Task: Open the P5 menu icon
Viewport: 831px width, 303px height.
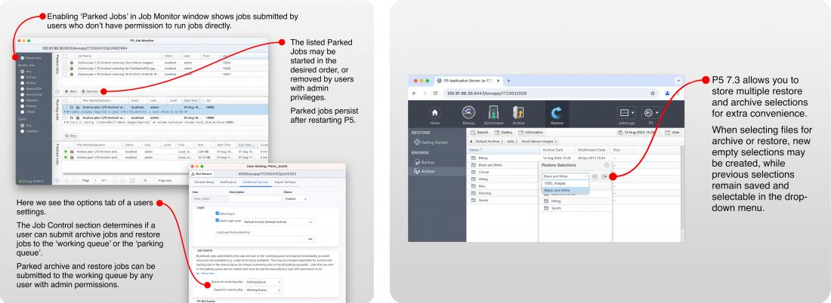Action: (x=650, y=113)
